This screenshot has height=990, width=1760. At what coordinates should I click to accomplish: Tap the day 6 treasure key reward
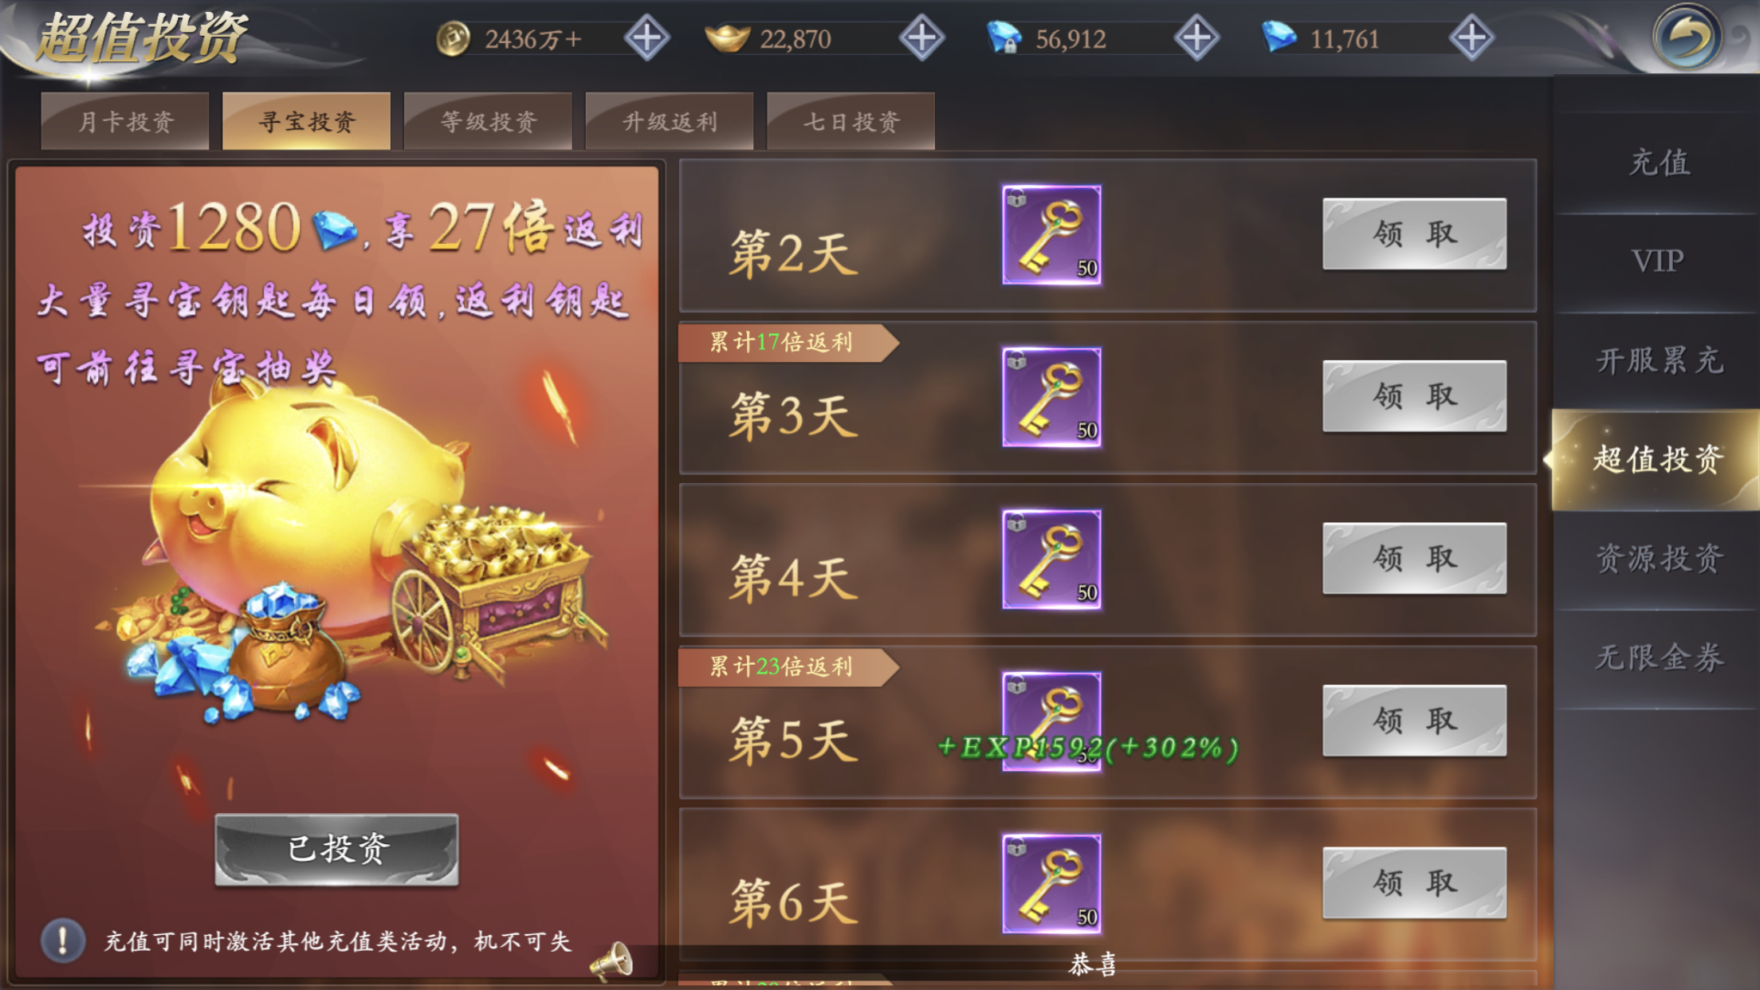point(1051,884)
